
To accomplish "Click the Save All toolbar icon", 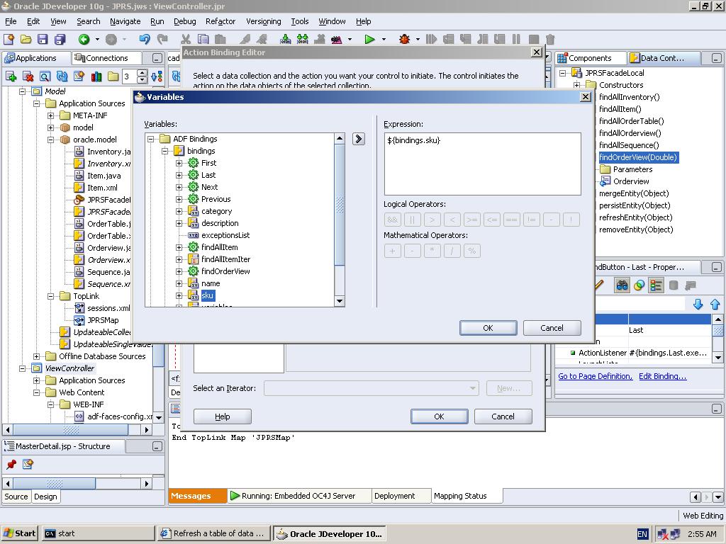I will (60, 40).
